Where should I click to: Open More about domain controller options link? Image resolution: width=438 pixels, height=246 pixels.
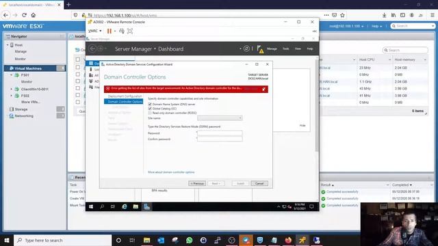pyautogui.click(x=171, y=172)
